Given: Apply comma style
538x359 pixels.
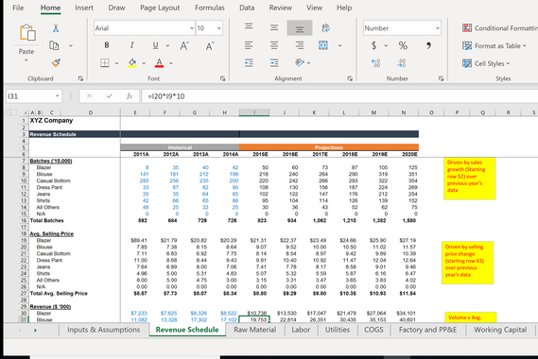Looking at the screenshot, I should 428,45.
